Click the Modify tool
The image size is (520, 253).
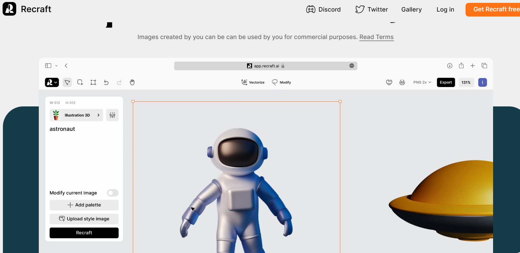coord(281,82)
